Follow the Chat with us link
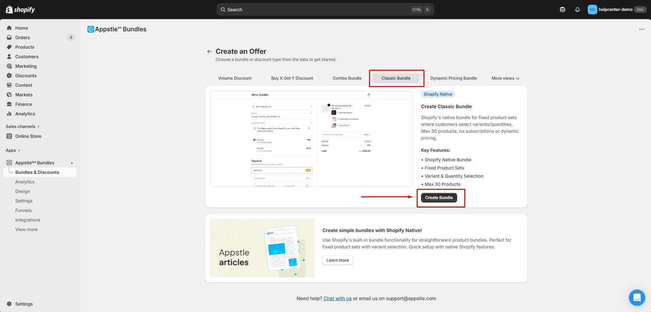651x312 pixels. click(x=337, y=298)
